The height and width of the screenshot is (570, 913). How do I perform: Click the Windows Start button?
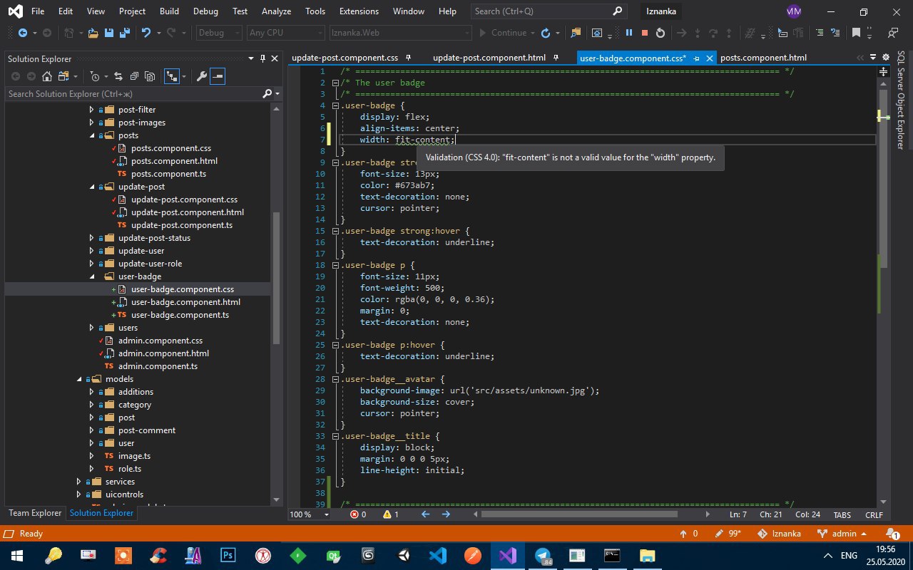(17, 556)
